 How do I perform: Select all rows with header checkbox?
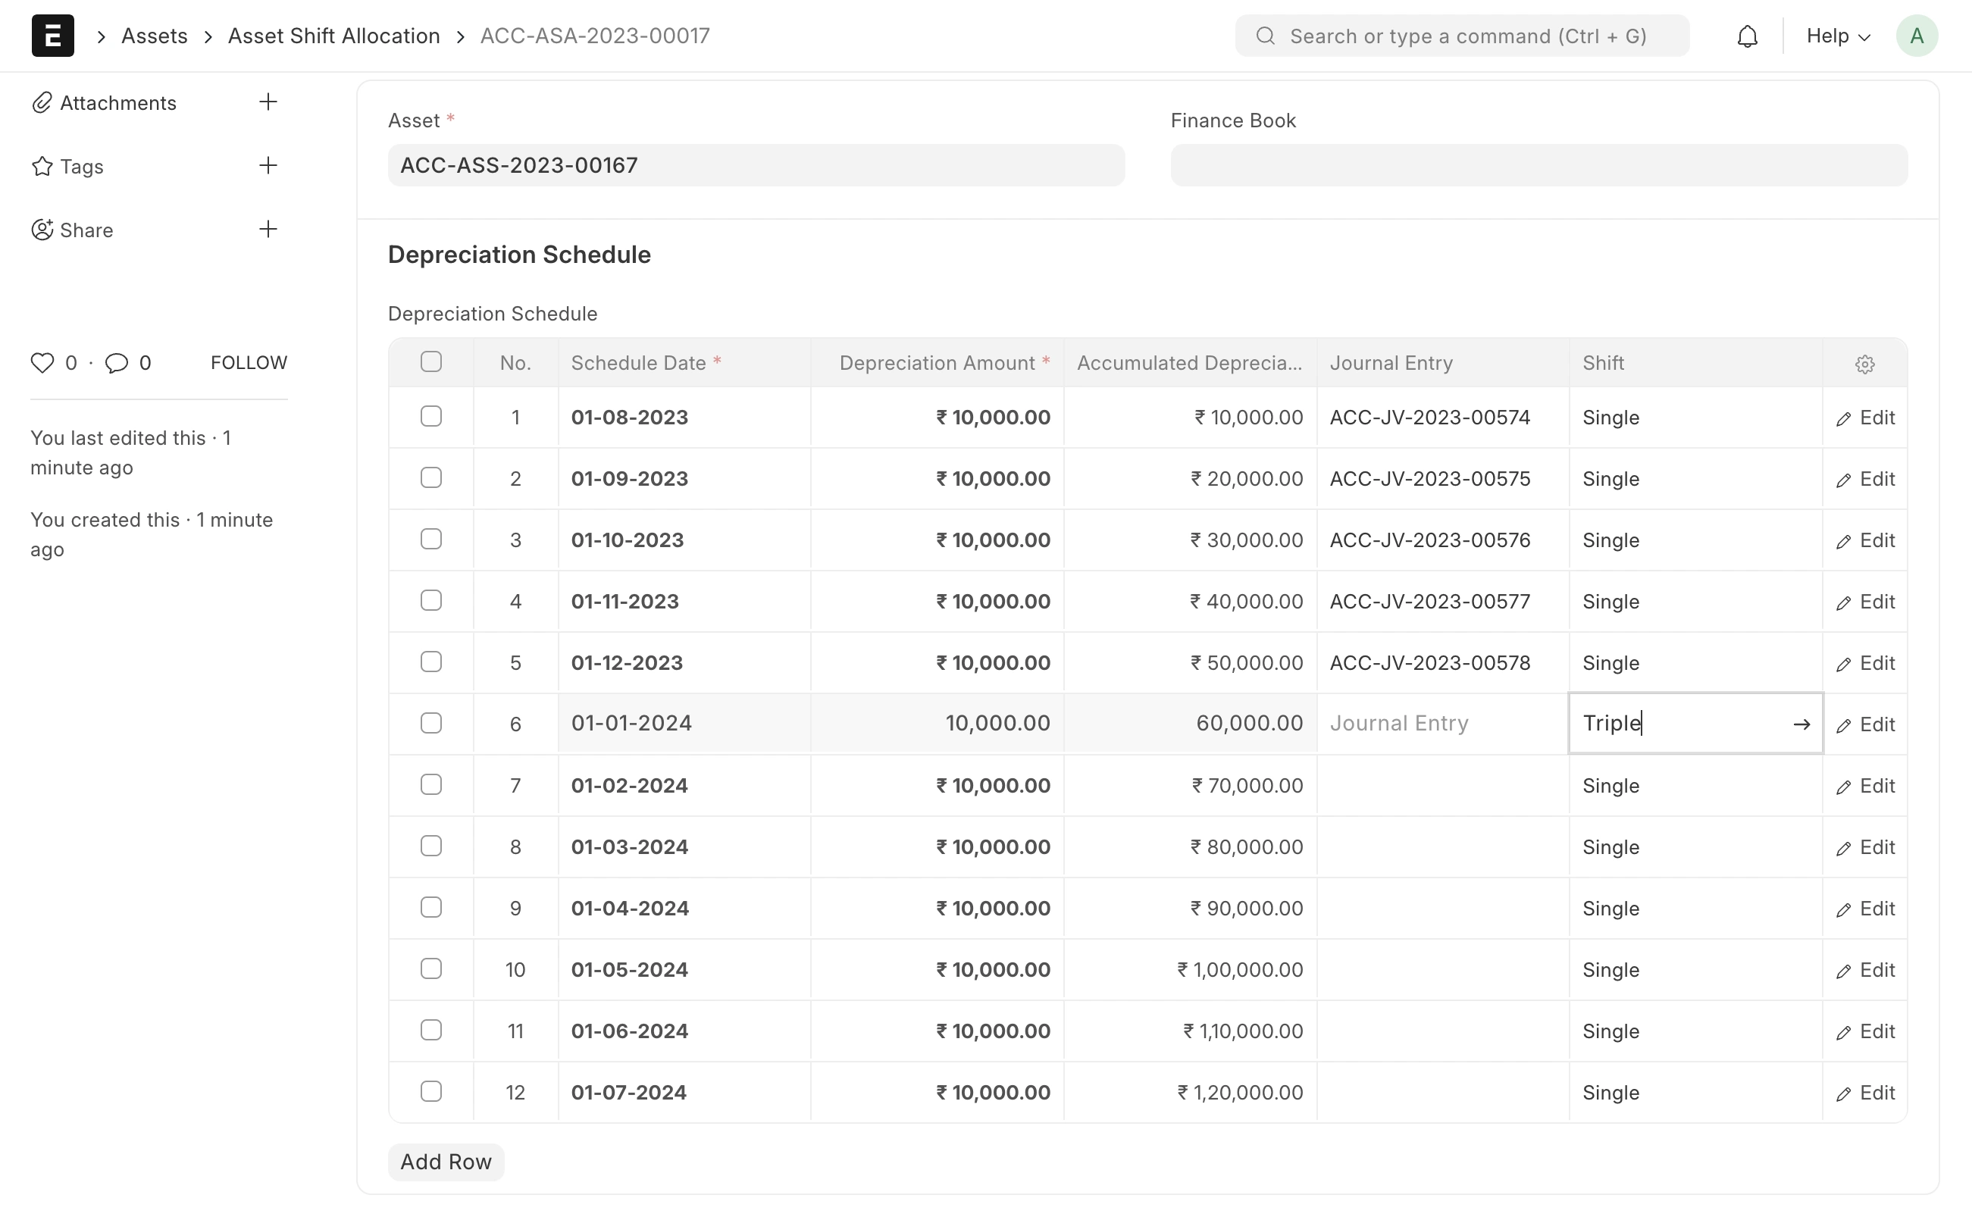tap(430, 362)
